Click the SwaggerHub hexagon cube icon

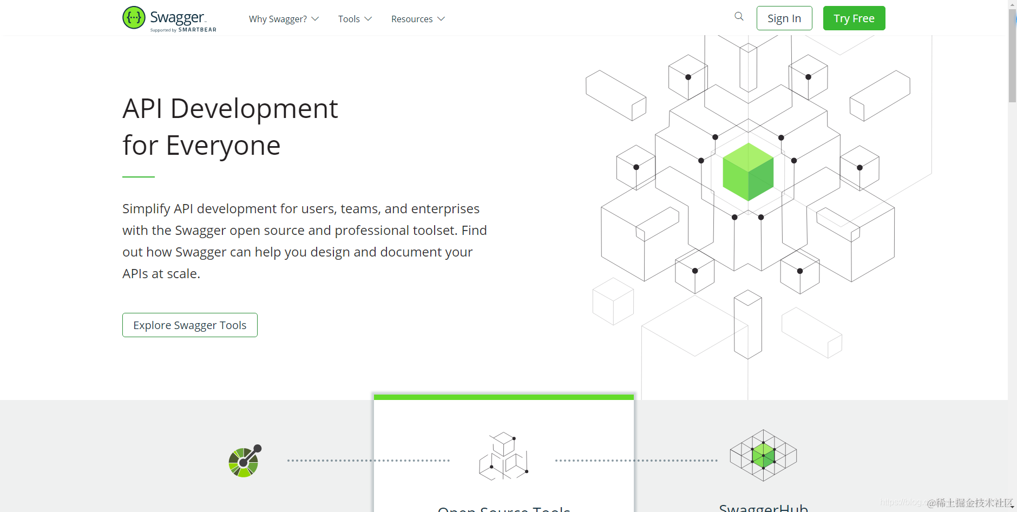pos(763,455)
